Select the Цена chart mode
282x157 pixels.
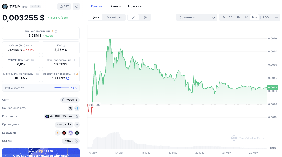95,17
